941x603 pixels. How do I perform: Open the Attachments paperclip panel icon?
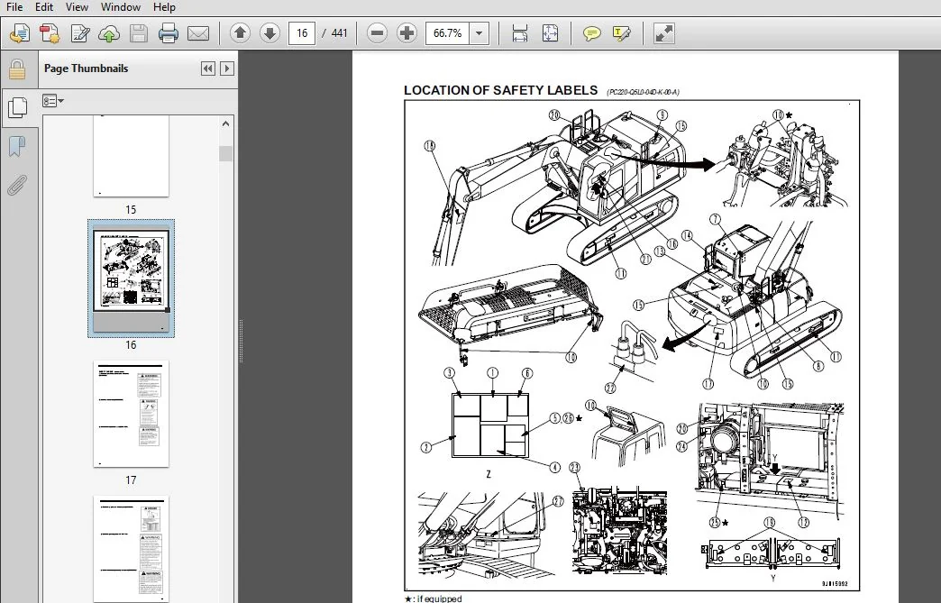click(x=17, y=185)
